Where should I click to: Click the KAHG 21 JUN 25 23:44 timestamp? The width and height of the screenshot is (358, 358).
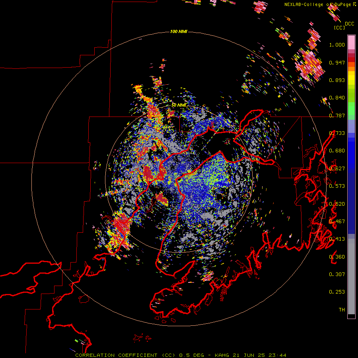[251, 355]
